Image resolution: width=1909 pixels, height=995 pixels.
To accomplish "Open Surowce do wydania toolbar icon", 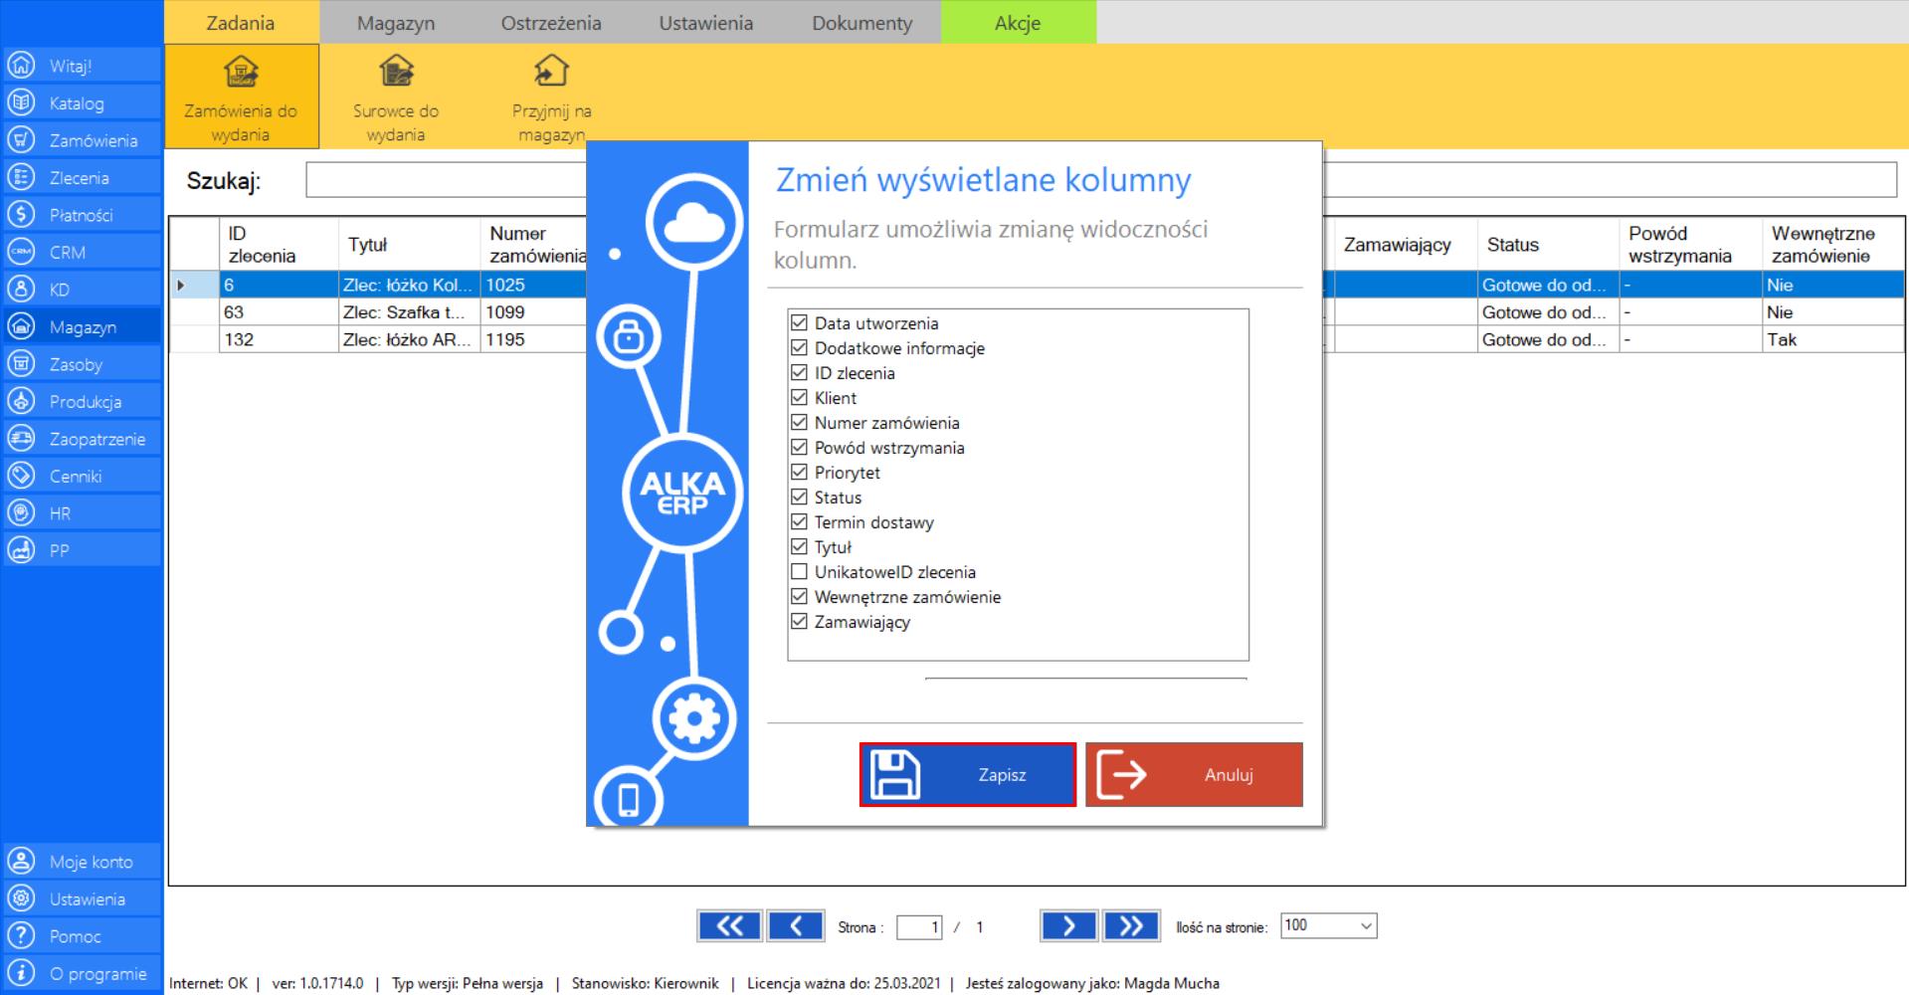I will [396, 73].
